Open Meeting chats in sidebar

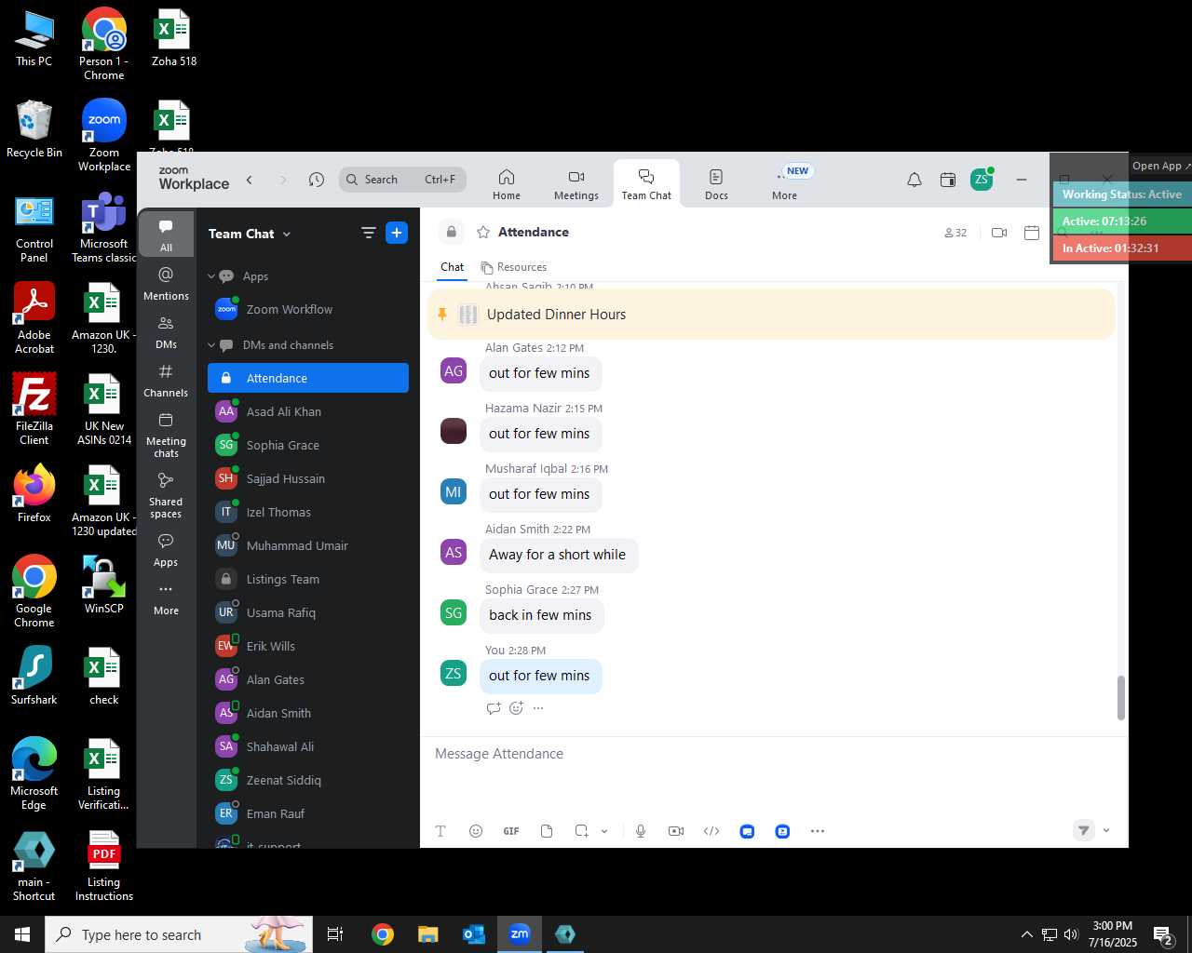click(166, 435)
